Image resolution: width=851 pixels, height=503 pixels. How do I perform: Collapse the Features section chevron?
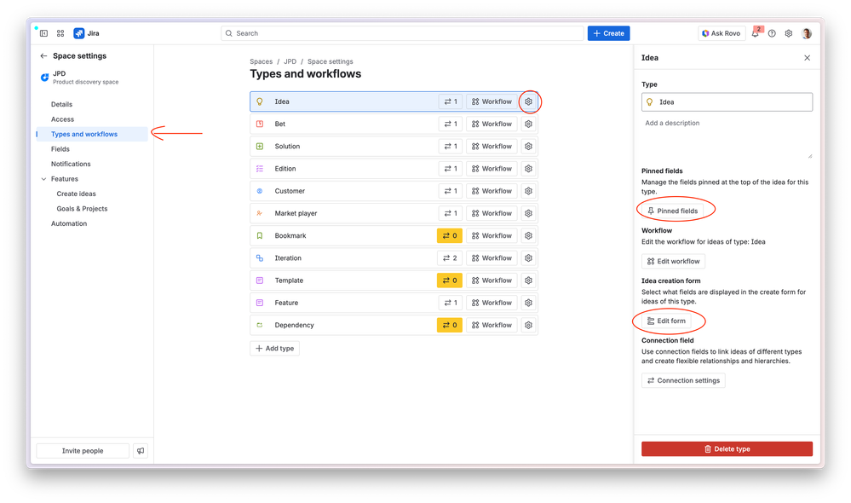pos(43,179)
